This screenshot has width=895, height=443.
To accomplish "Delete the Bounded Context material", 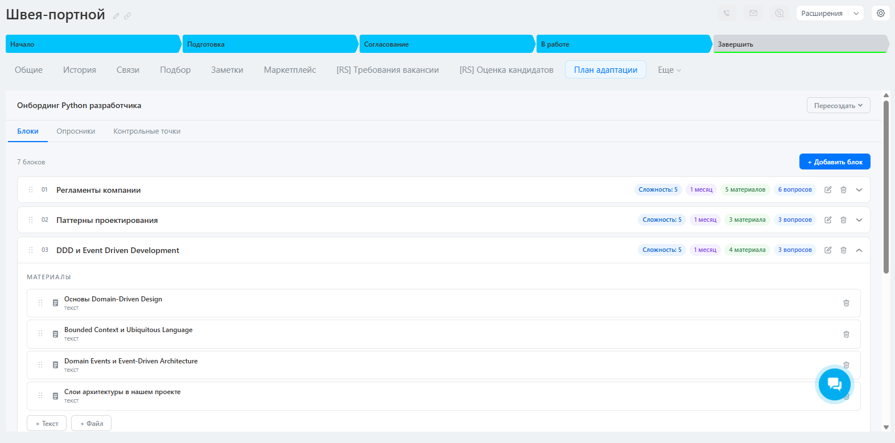I will point(846,334).
